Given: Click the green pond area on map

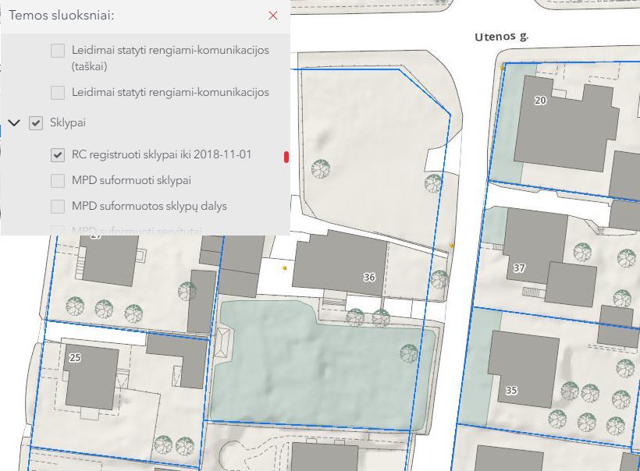Looking at the screenshot, I should point(320,374).
